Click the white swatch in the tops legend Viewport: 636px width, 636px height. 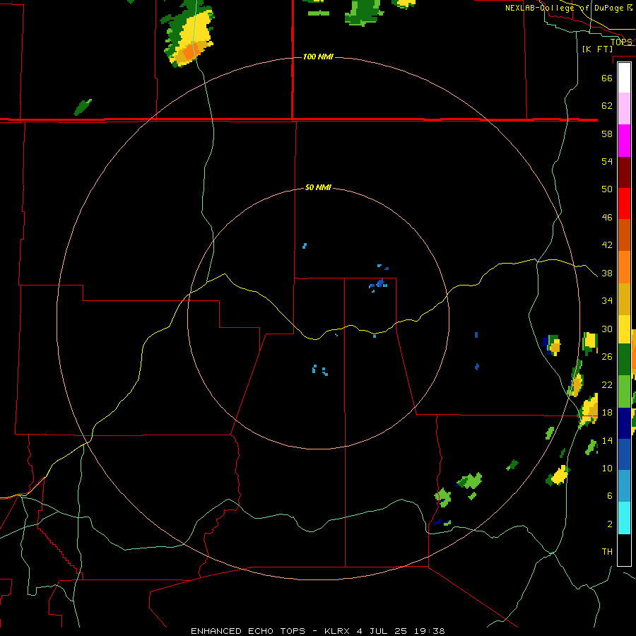[x=624, y=78]
